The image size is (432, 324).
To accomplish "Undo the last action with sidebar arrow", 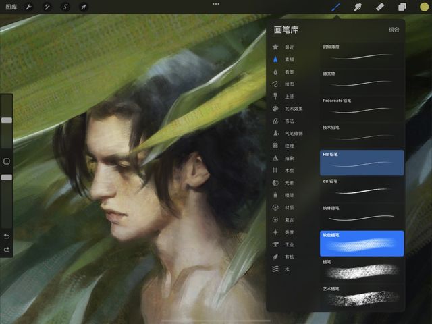I will pos(7,236).
